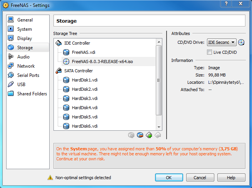252x188 pixels.
Task: Click the Storage disk icon in sidebar
Action: 11,47
